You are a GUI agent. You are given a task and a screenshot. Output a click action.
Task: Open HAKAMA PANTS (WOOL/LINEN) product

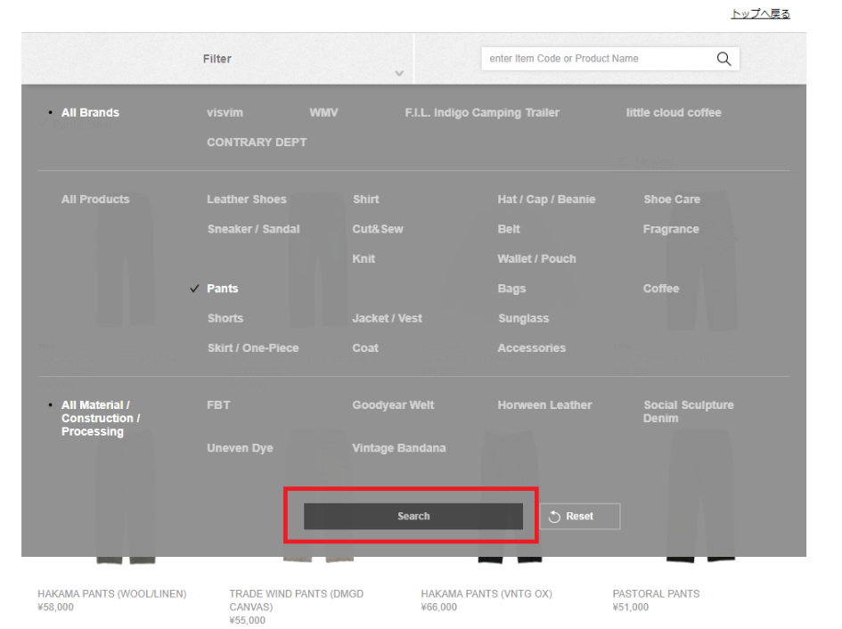(x=112, y=593)
